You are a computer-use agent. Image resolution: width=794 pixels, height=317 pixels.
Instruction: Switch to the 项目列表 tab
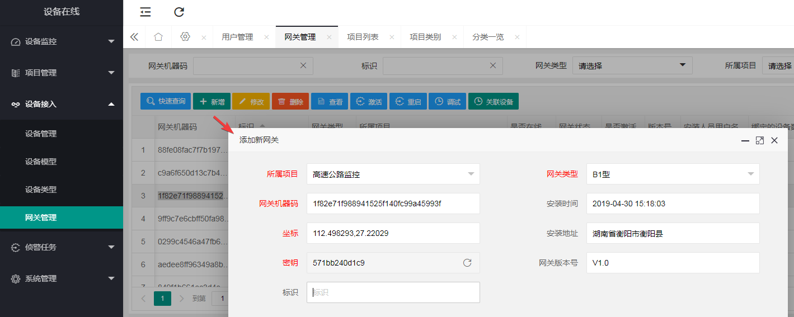click(x=363, y=37)
